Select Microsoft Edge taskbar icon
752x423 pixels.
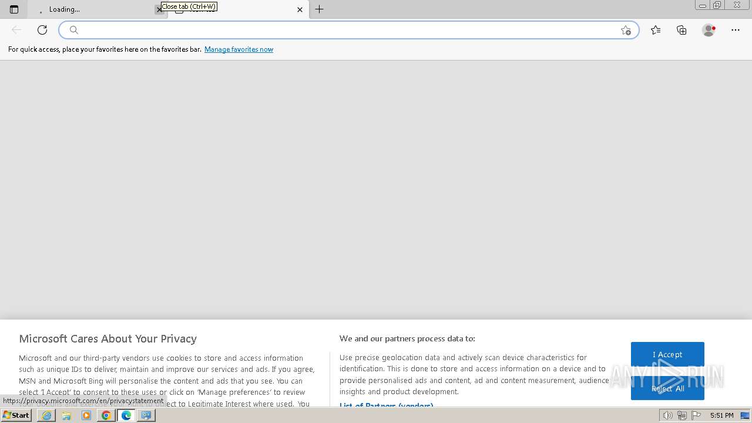click(126, 415)
